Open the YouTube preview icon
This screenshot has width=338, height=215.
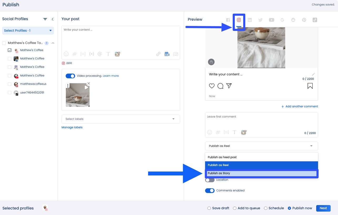pos(271,20)
